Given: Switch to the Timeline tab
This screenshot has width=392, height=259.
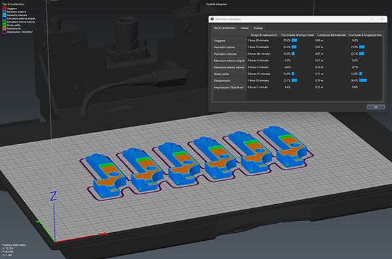Looking at the screenshot, I should [244, 28].
